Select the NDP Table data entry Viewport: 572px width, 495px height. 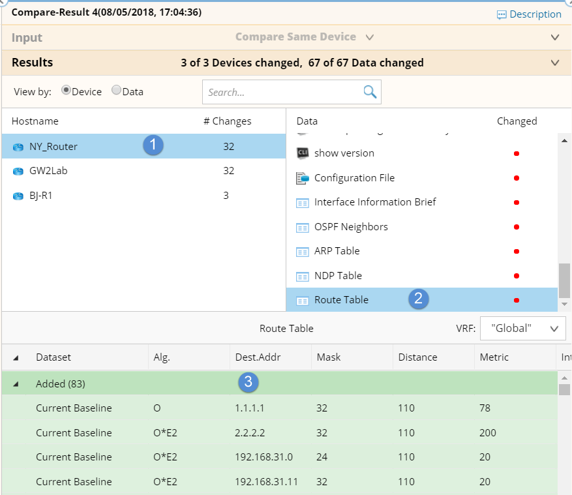[x=338, y=276]
